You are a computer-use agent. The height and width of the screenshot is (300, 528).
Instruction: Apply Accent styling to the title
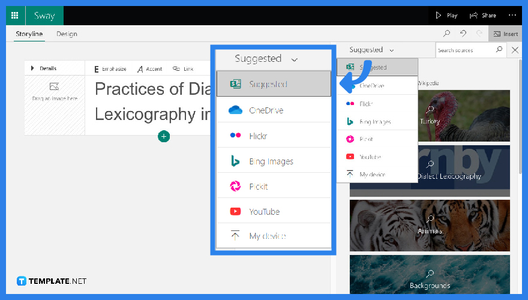click(150, 69)
